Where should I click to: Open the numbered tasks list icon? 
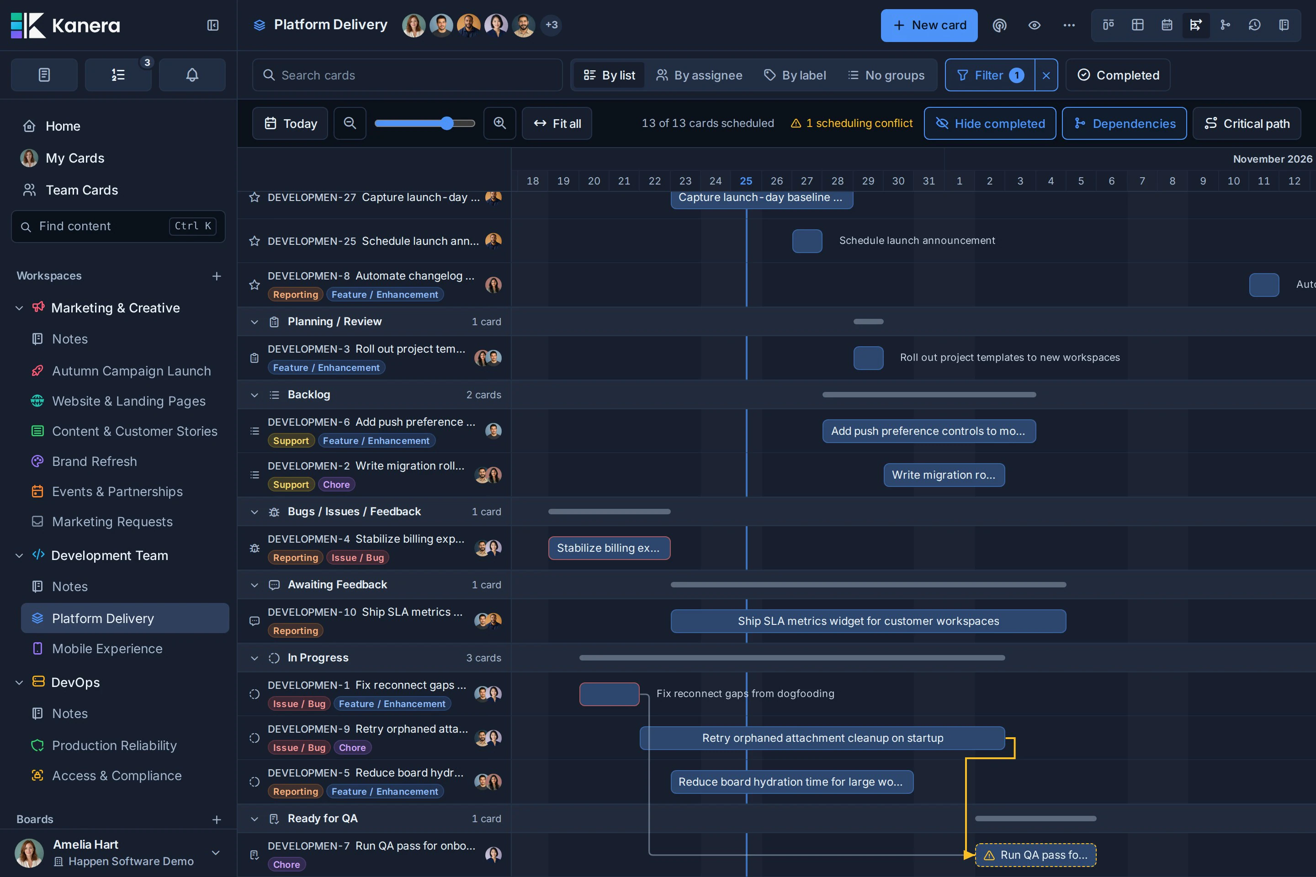pyautogui.click(x=118, y=75)
